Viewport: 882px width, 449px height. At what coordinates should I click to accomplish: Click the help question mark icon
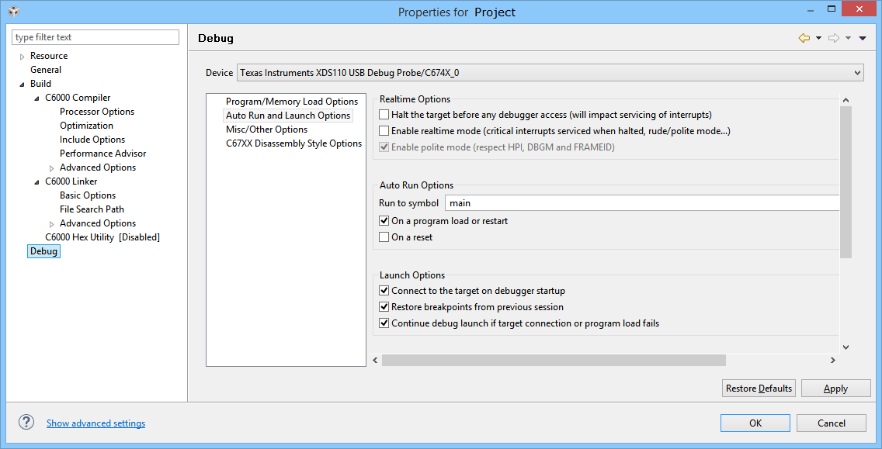[x=26, y=422]
